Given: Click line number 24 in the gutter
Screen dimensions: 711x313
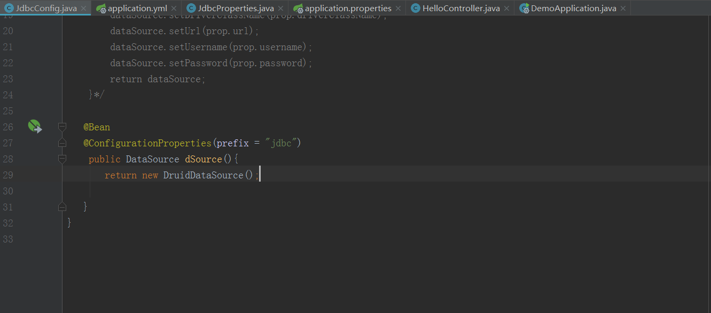Looking at the screenshot, I should click(x=8, y=95).
